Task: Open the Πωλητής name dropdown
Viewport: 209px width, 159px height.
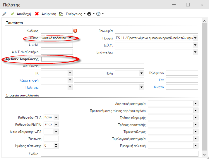Action: pos(142,87)
